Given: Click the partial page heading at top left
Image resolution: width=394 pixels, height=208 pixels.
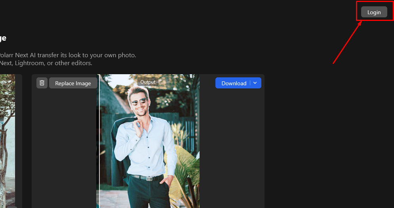Looking at the screenshot, I should (x=3, y=38).
